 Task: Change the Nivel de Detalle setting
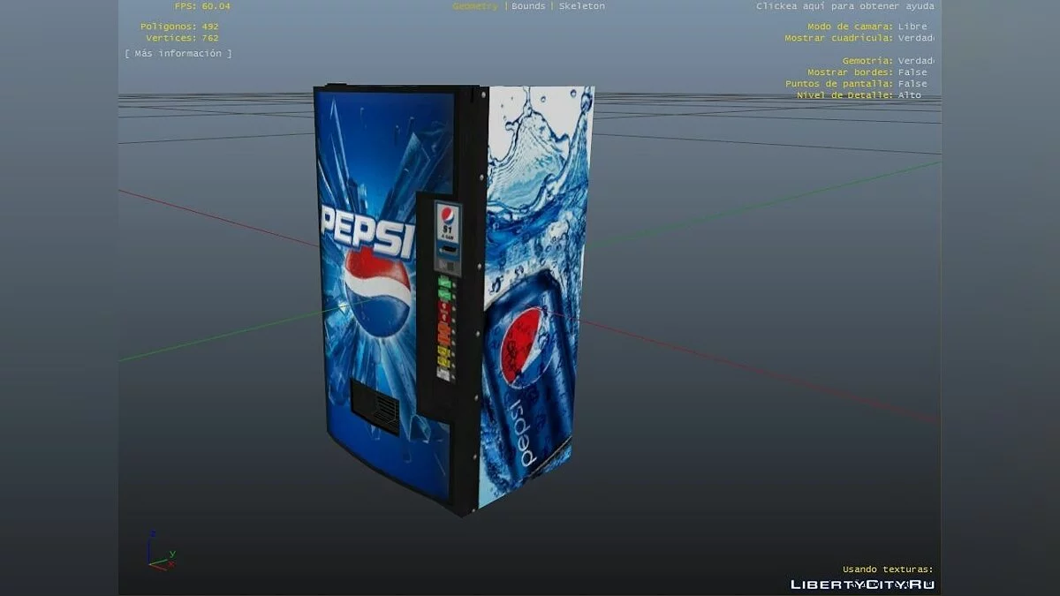(909, 95)
